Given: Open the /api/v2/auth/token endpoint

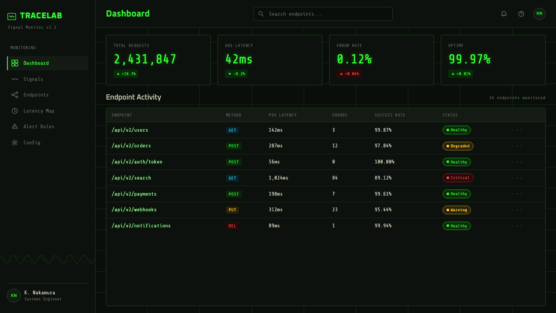Looking at the screenshot, I should [x=137, y=162].
